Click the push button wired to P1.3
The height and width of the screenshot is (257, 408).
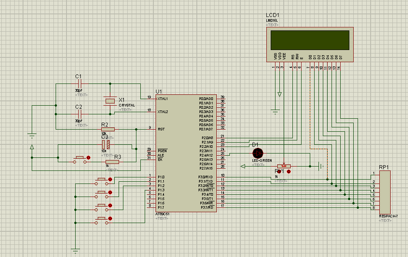click(x=102, y=220)
